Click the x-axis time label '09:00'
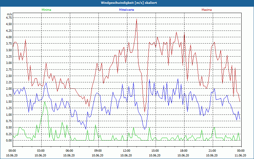This screenshot has width=254, height=159. tap(98, 151)
